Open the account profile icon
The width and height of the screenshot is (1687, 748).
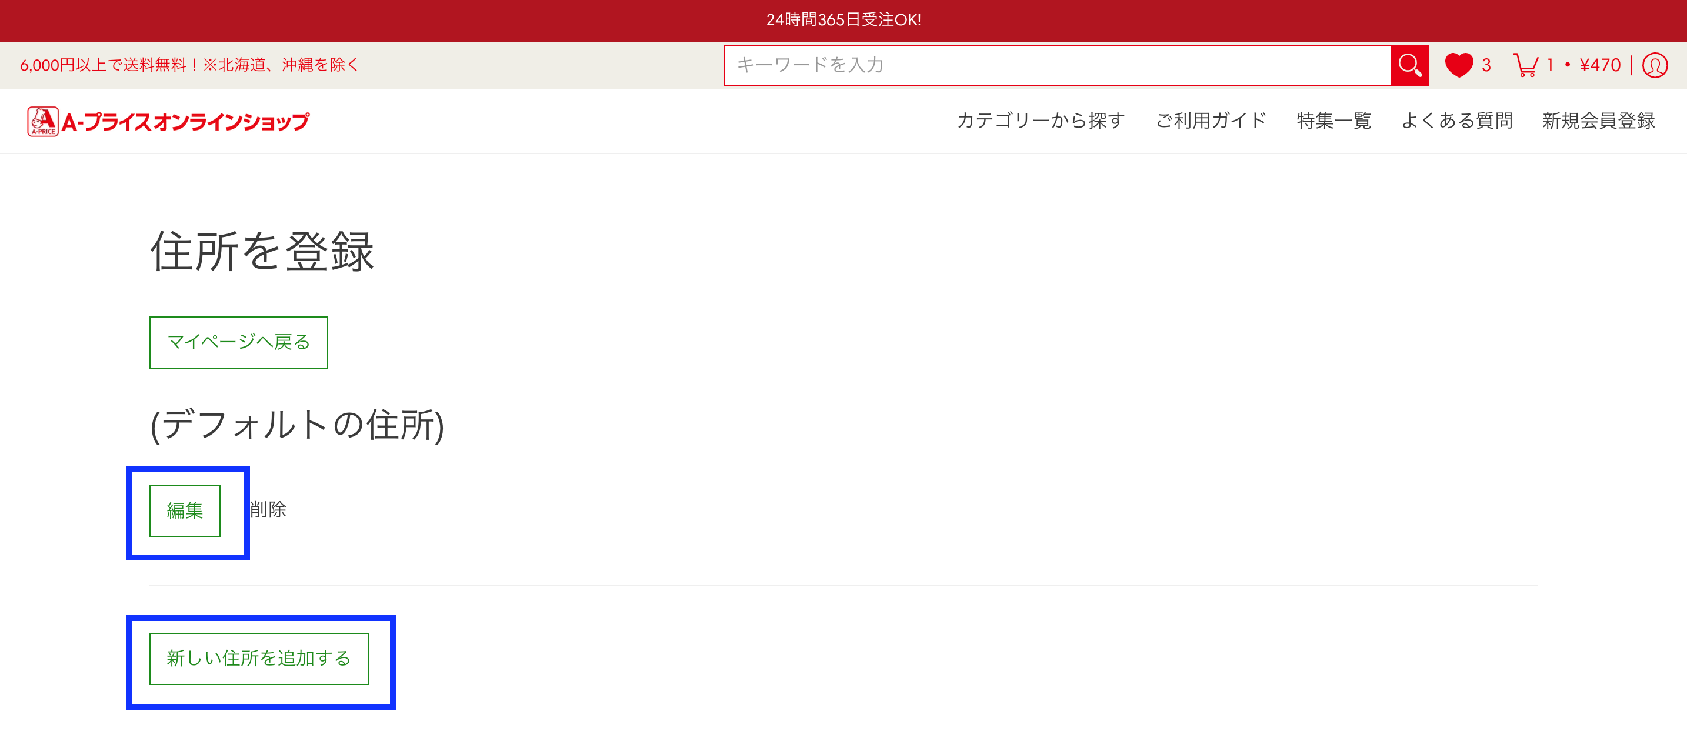coord(1654,65)
